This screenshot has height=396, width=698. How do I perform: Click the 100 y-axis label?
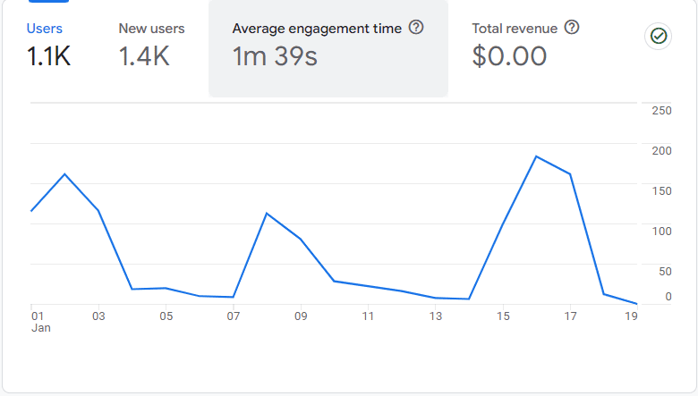point(661,232)
